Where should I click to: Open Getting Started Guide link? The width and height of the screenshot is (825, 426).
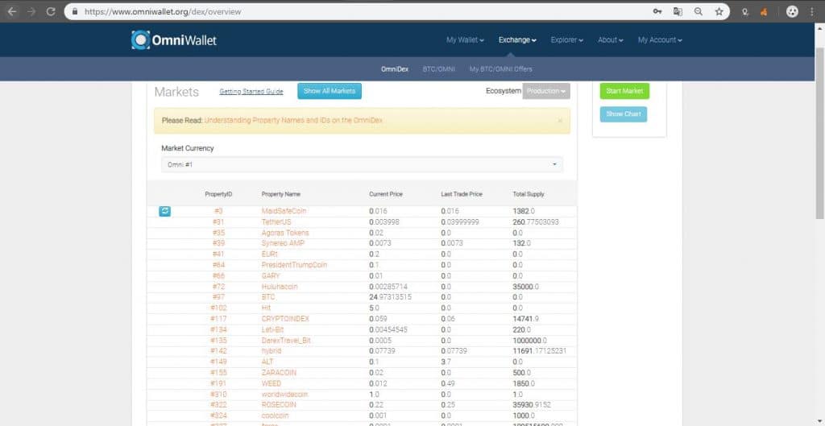pyautogui.click(x=251, y=92)
